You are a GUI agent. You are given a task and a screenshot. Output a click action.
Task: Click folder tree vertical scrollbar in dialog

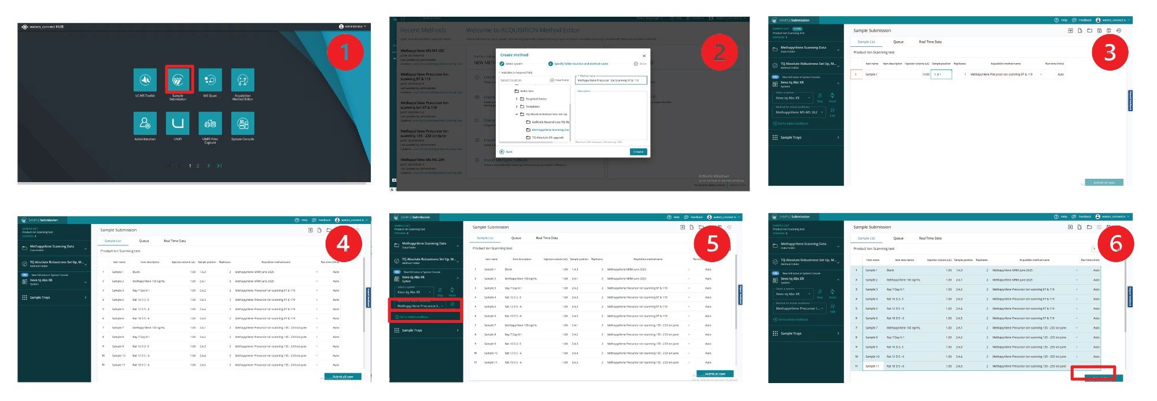coord(570,122)
